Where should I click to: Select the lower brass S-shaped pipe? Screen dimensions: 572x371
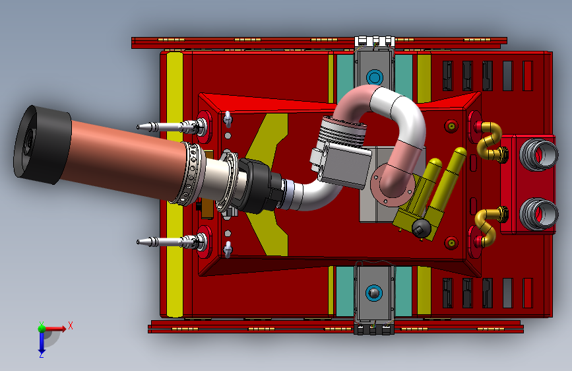(490, 226)
